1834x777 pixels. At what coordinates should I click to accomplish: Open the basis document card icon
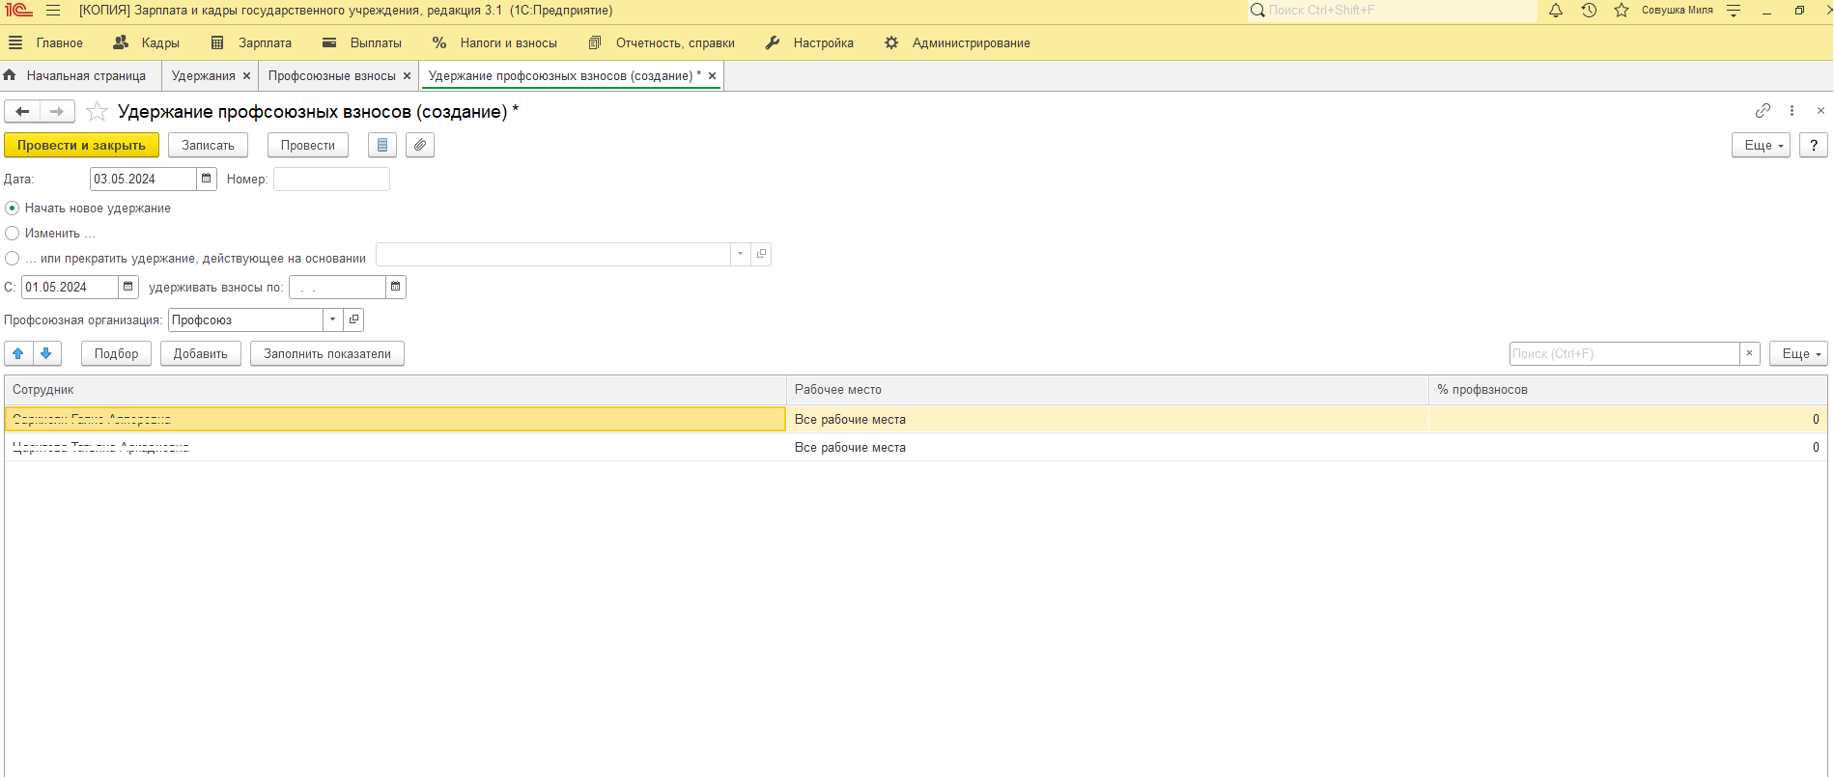761,254
